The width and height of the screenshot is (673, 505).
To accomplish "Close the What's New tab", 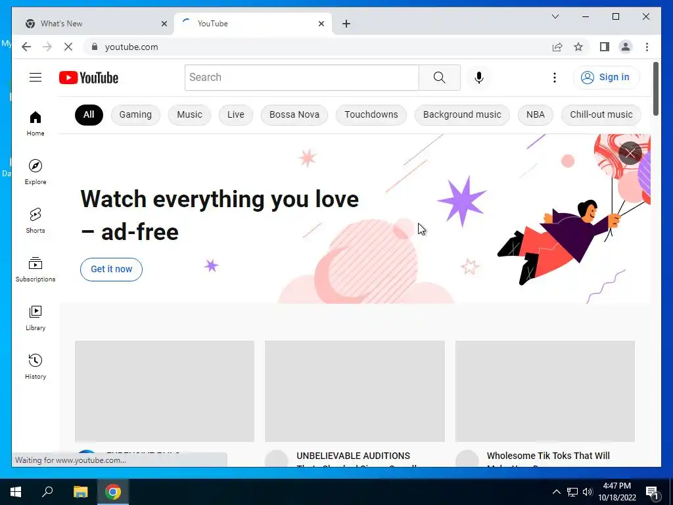I will point(164,24).
